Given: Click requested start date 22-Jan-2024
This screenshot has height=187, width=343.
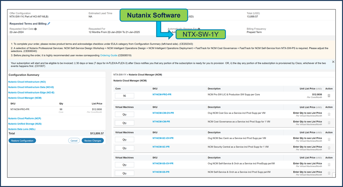Looking at the screenshot, I should [x=17, y=32].
